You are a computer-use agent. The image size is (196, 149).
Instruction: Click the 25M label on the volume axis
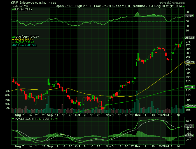[x=8, y=91]
